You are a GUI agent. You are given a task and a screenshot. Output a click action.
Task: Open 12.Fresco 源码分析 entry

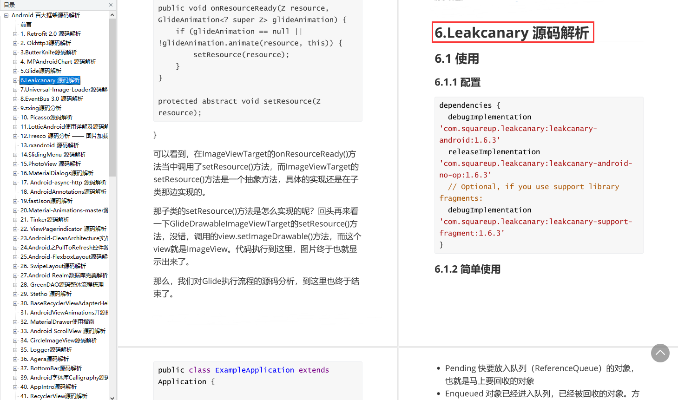(x=64, y=136)
